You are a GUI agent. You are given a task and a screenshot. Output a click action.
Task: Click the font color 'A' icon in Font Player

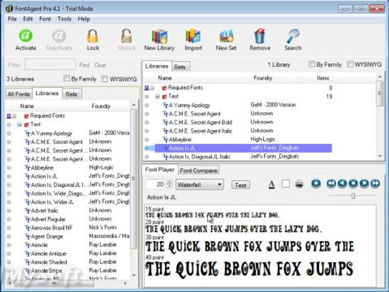pyautogui.click(x=272, y=184)
